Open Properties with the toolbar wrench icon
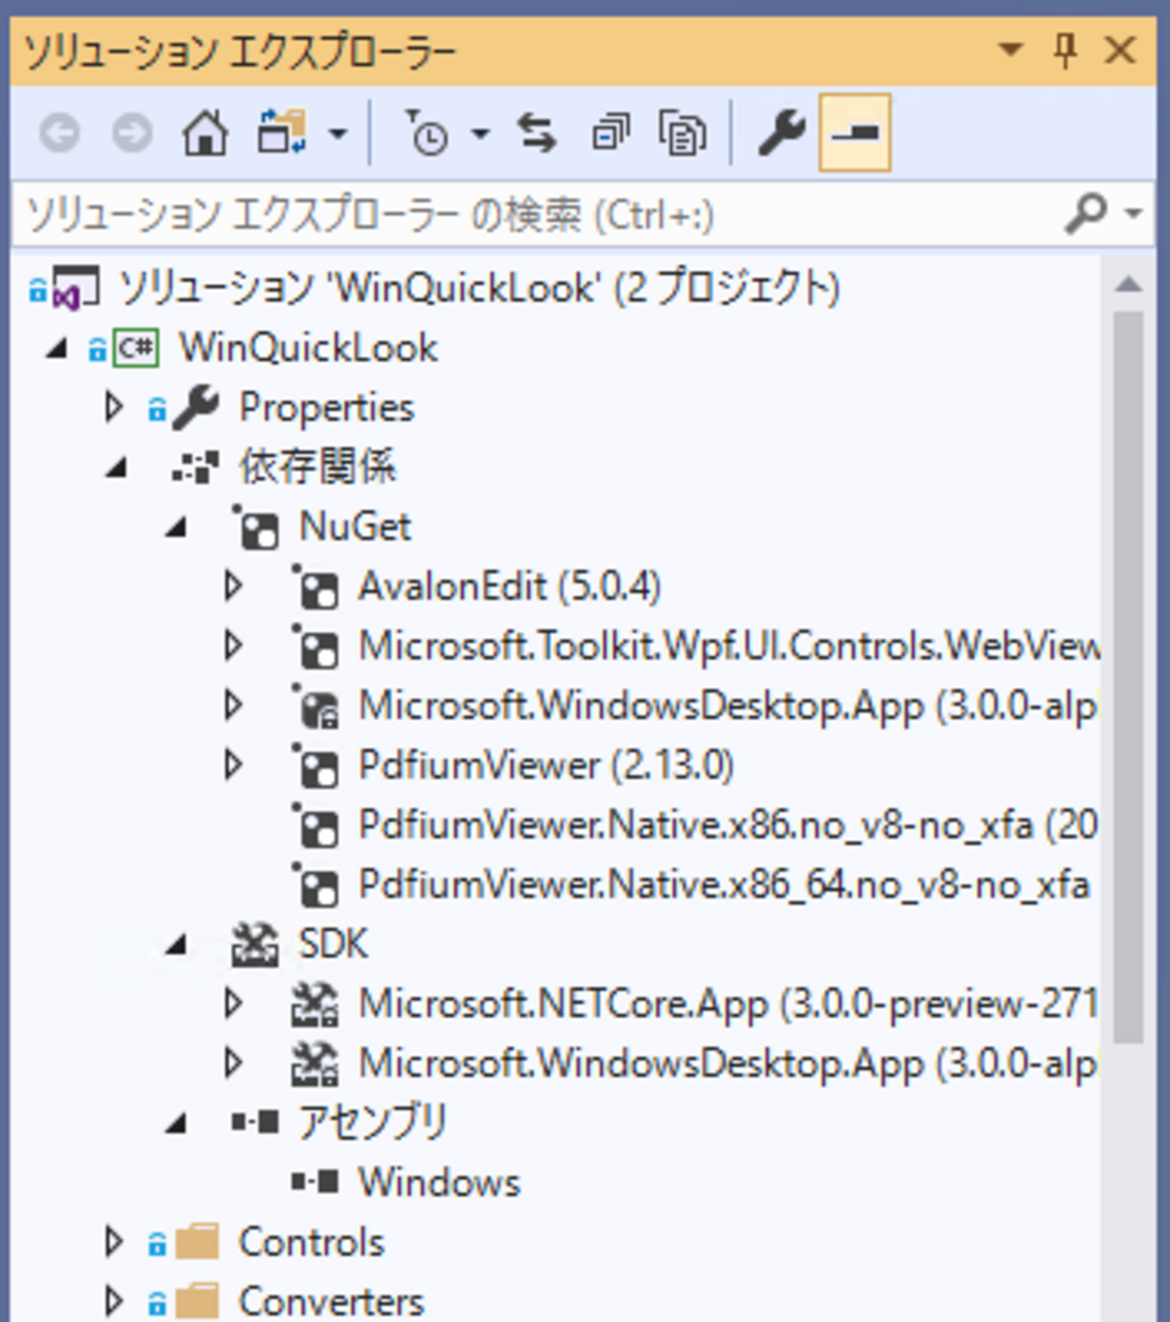The width and height of the screenshot is (1170, 1322). (x=781, y=133)
